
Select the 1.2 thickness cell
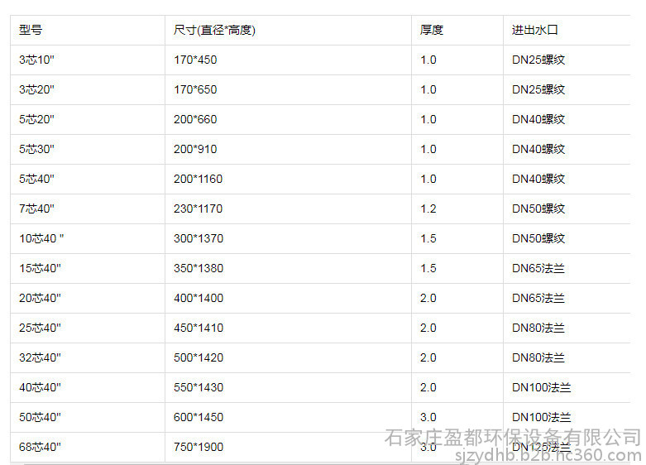click(428, 209)
